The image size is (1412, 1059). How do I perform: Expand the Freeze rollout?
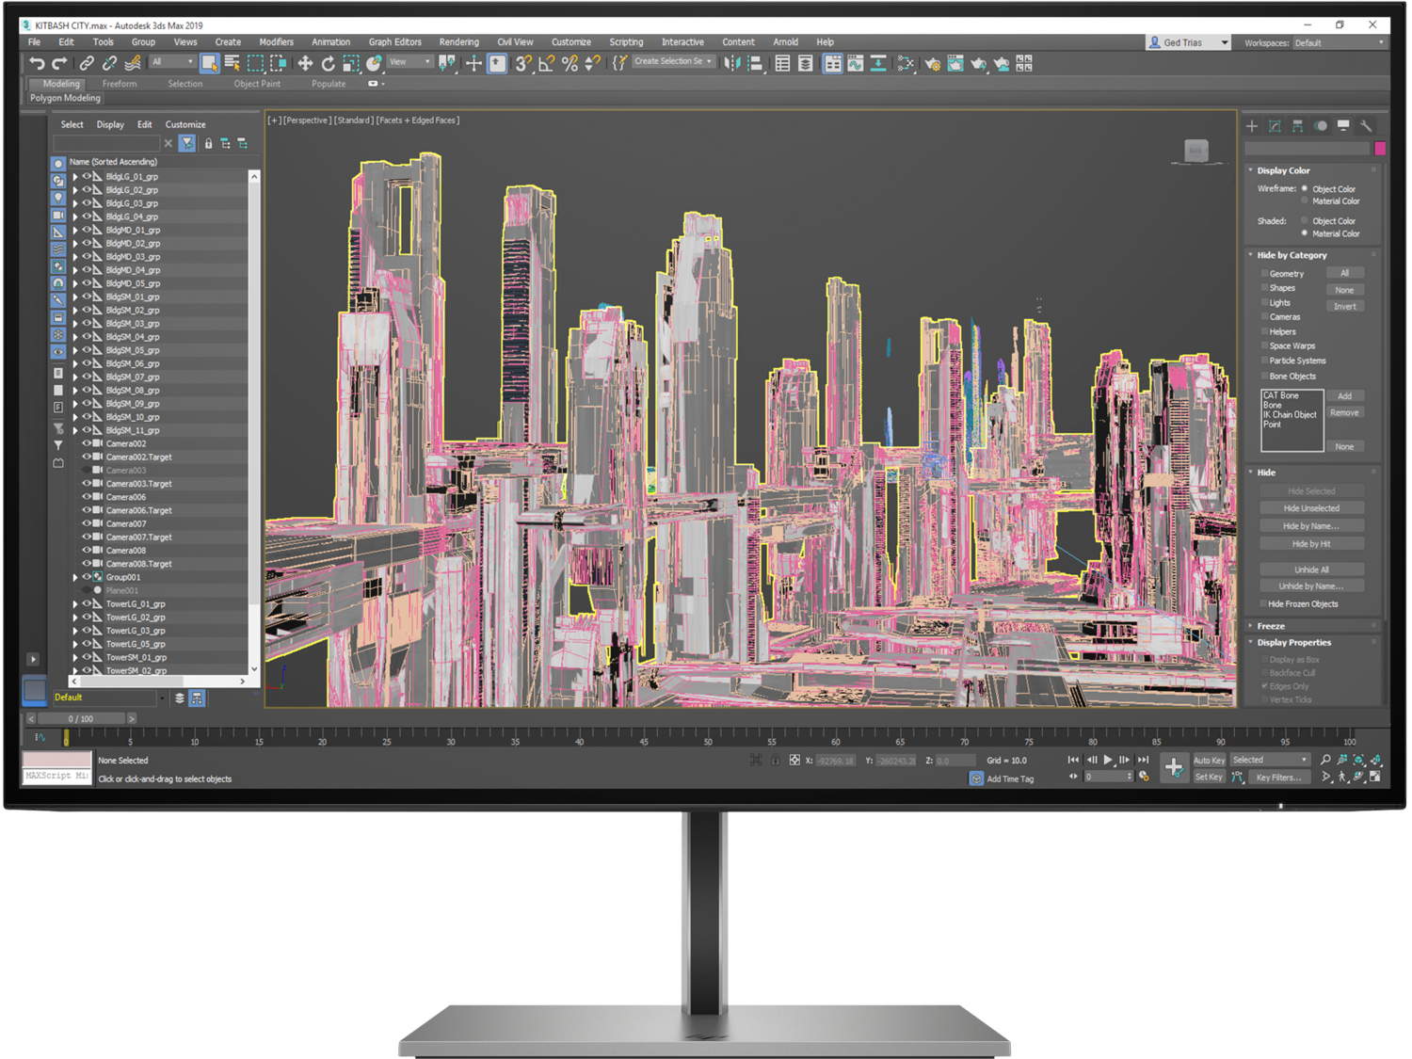coord(1270,626)
